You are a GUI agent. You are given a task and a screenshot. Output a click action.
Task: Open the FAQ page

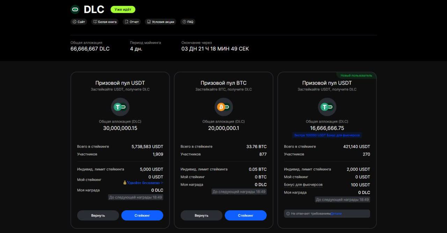188,22
